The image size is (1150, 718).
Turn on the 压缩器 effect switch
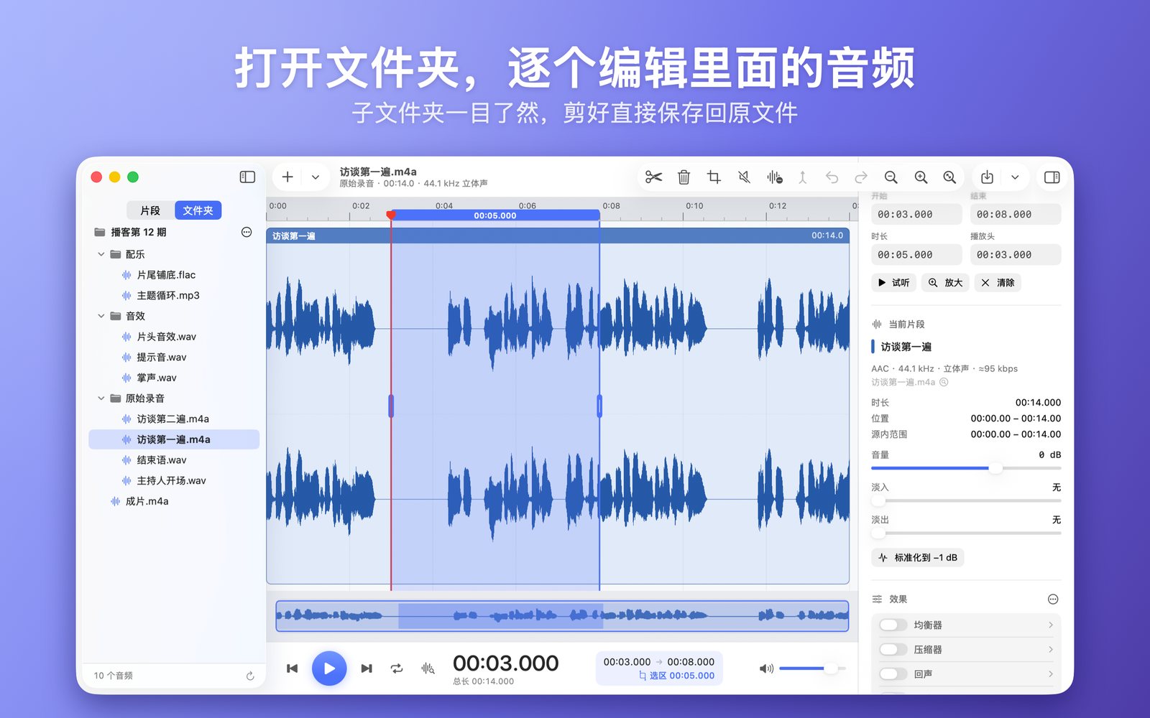click(893, 649)
